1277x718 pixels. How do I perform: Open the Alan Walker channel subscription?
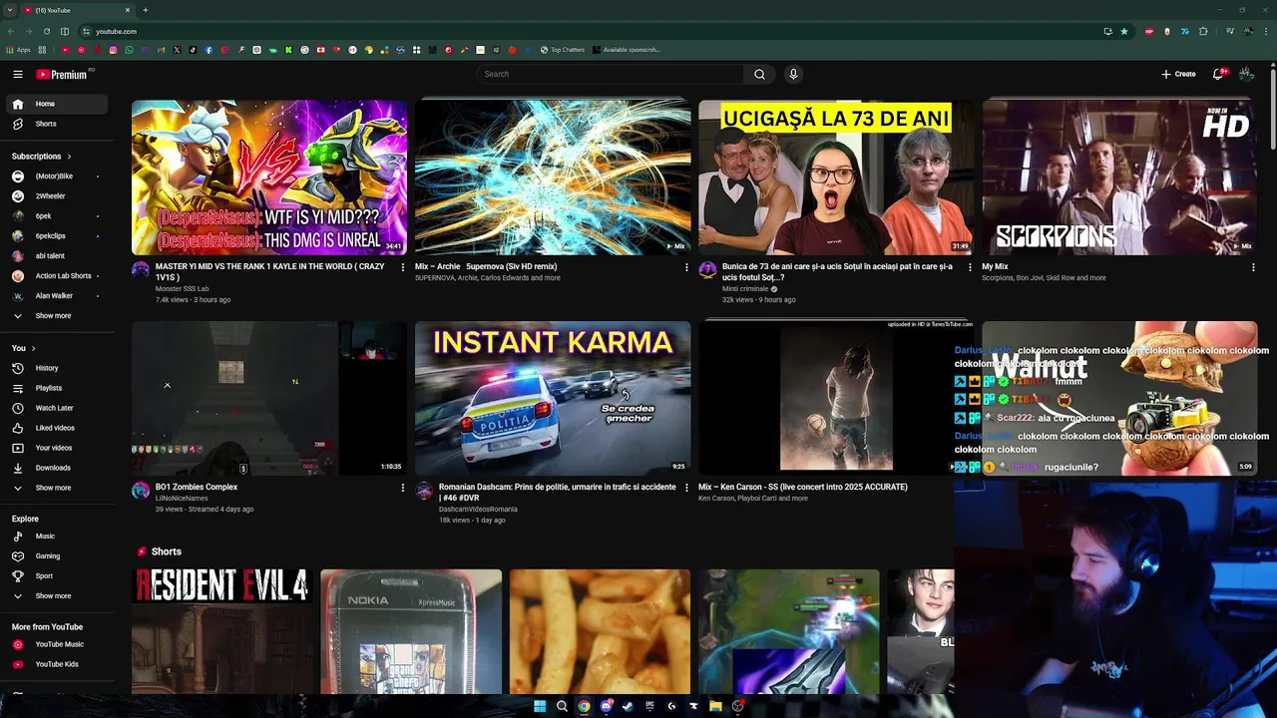[56, 296]
